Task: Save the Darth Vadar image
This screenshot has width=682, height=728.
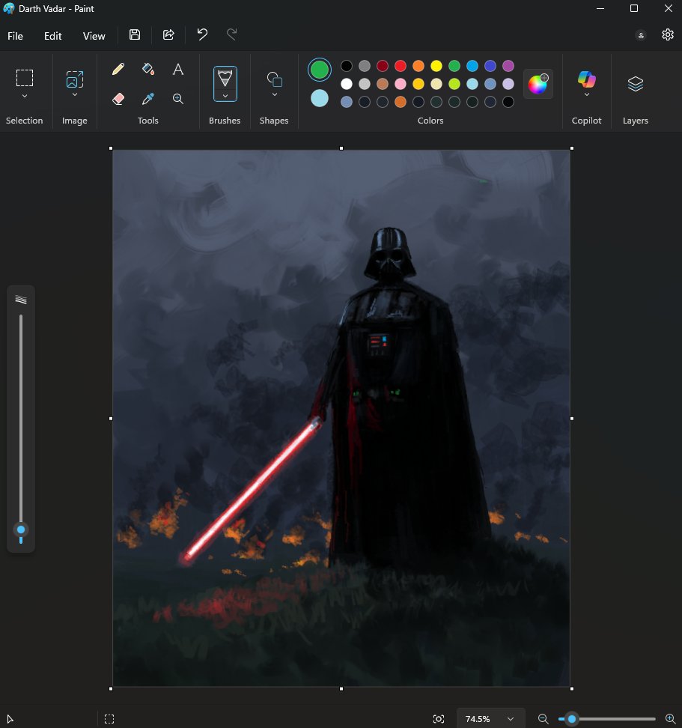Action: pos(135,34)
